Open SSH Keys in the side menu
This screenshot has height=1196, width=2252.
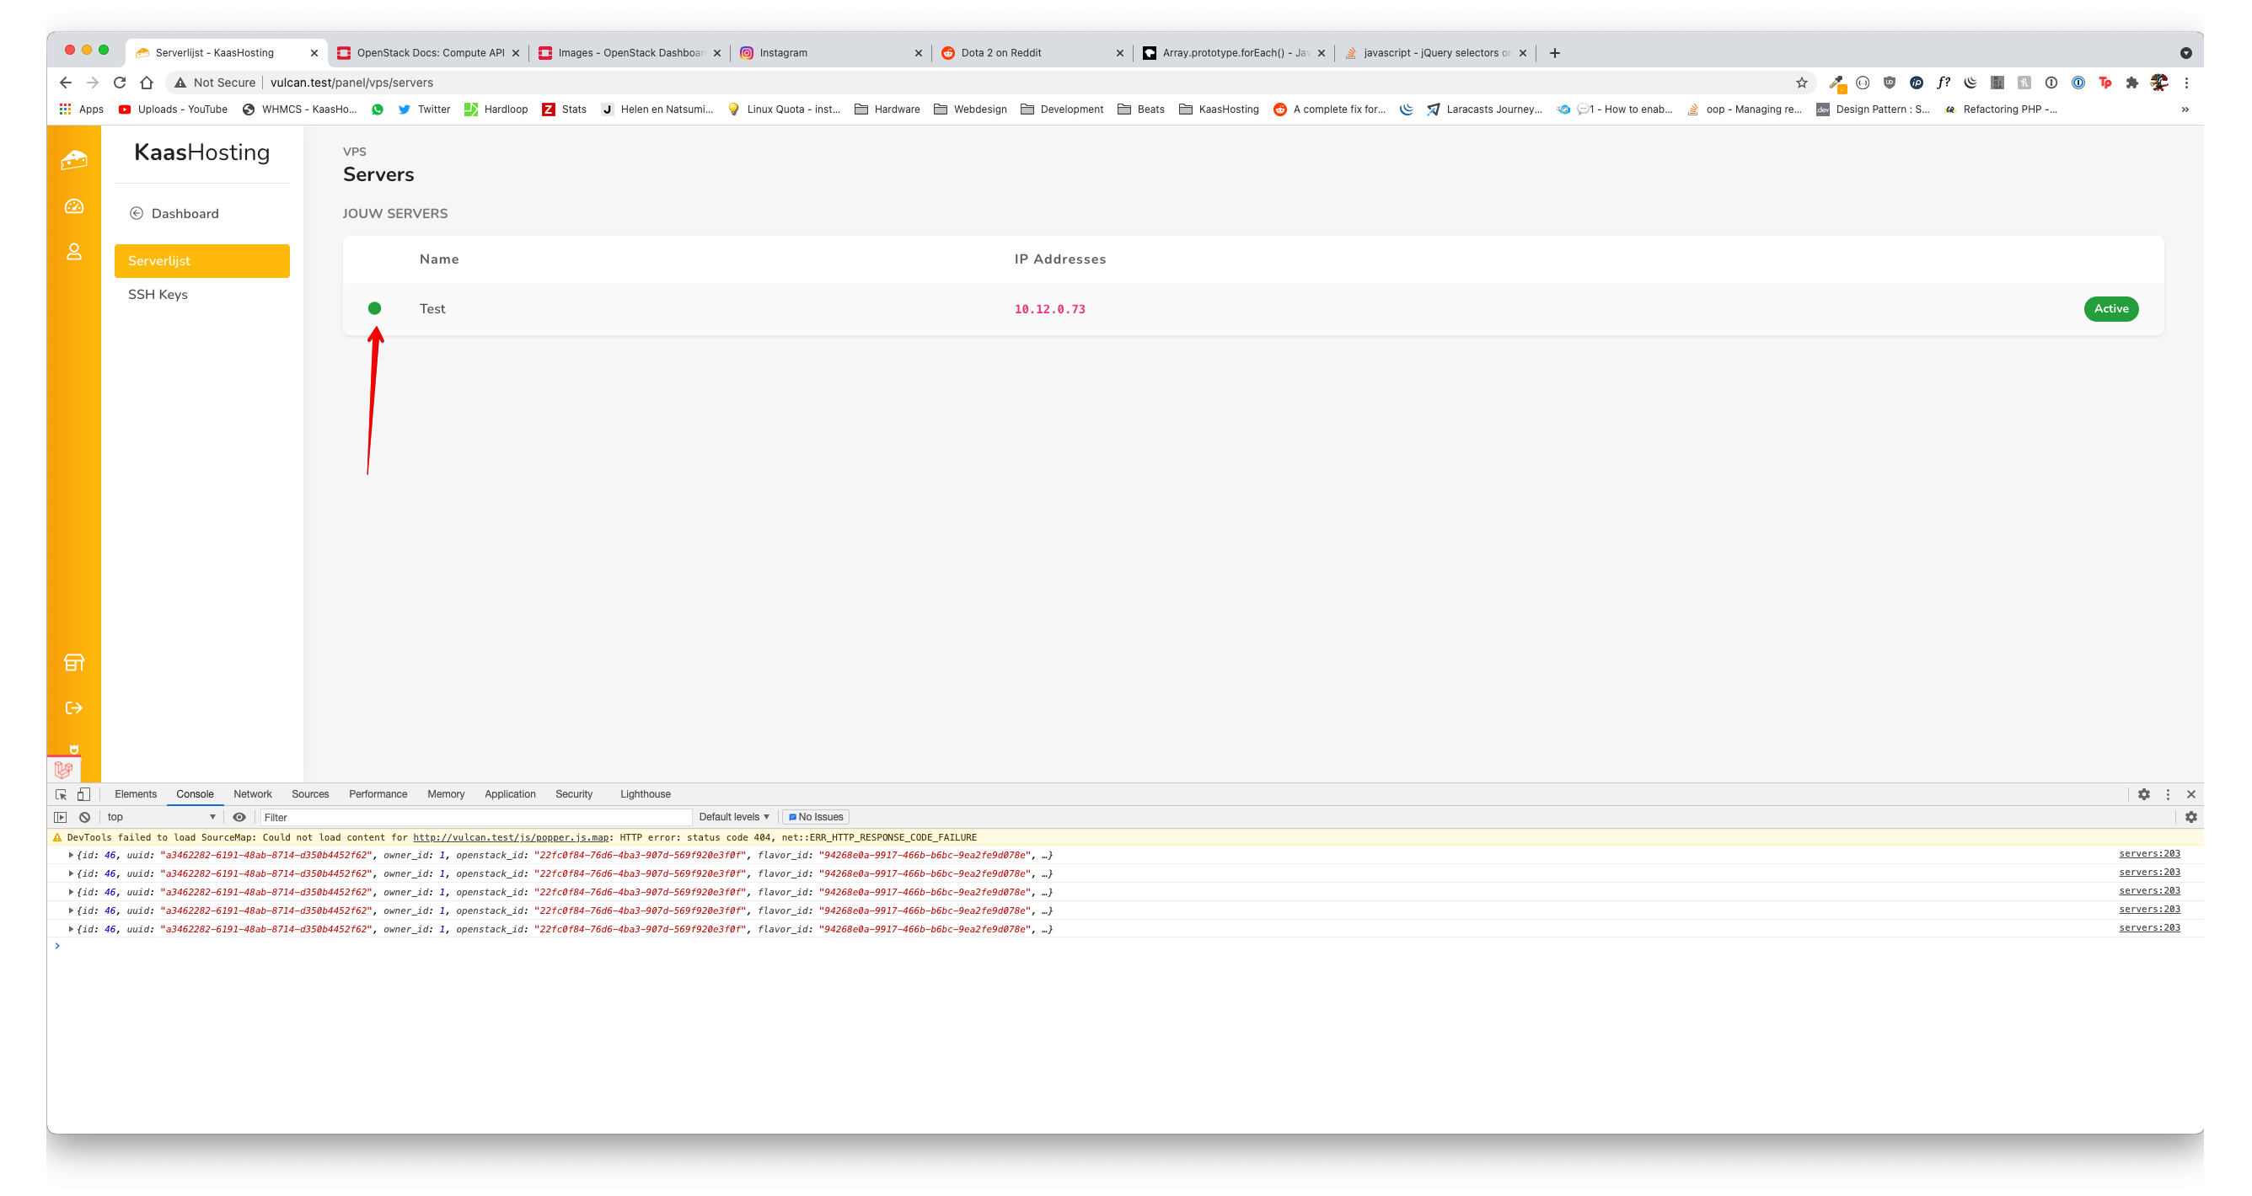click(158, 295)
